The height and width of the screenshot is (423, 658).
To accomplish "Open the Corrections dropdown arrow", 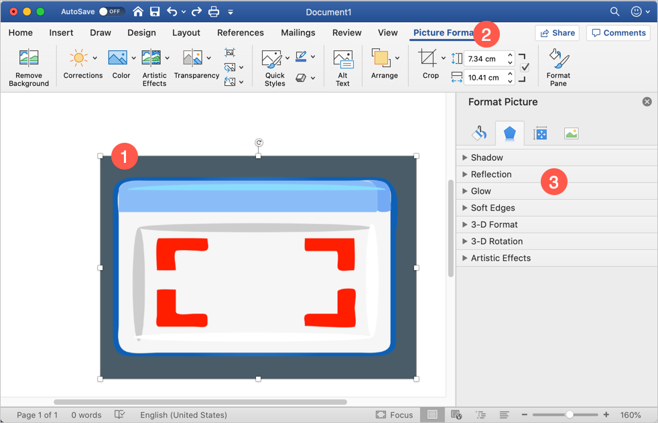I will tap(94, 58).
